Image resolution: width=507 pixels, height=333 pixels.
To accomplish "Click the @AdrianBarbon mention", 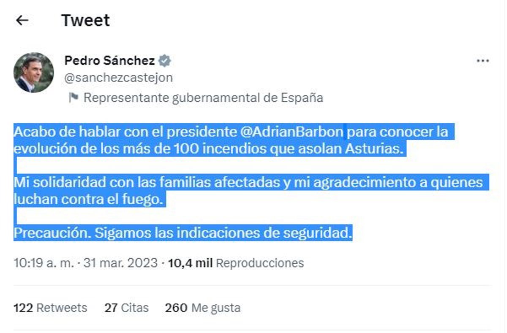I will tap(292, 132).
